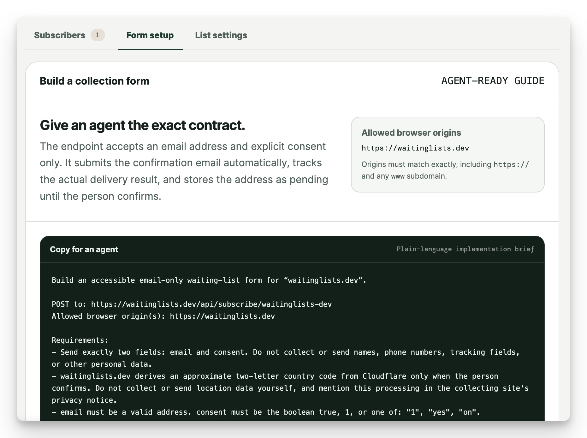Click the "Allowed browser origin(s):" code line
The height and width of the screenshot is (438, 587).
pos(163,316)
